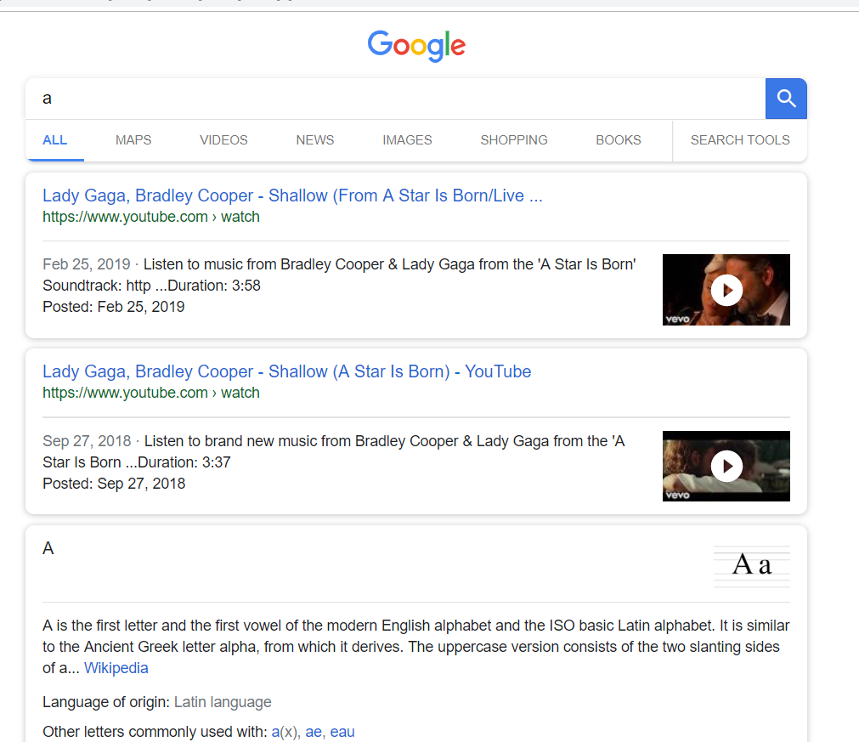Click the youtube.com URL under second Shallow result
Viewport: 859px width, 742px height.
(151, 393)
